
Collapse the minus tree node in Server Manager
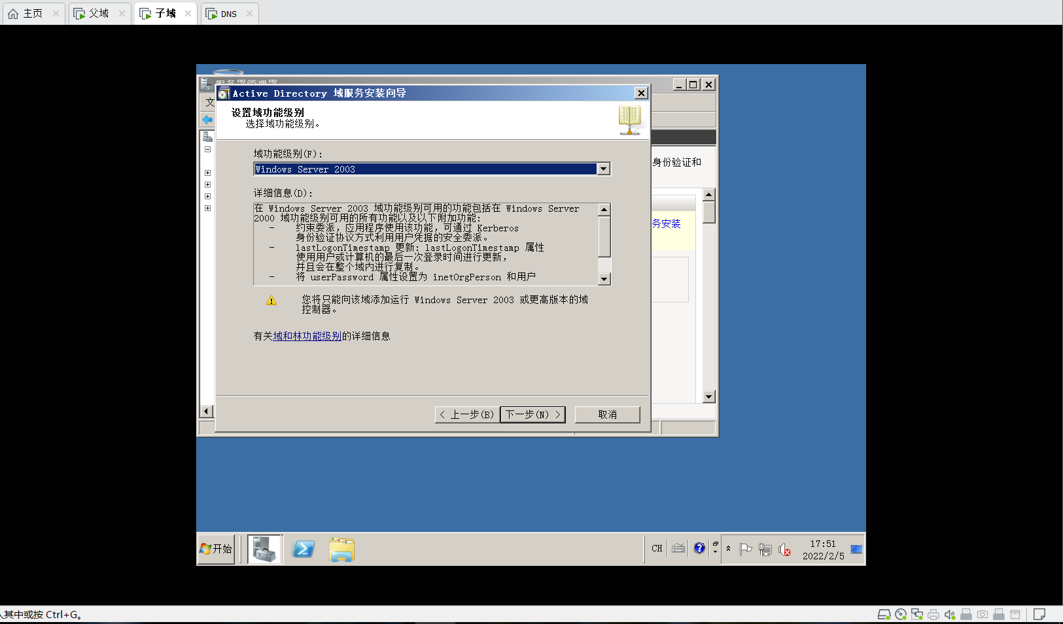coord(207,150)
